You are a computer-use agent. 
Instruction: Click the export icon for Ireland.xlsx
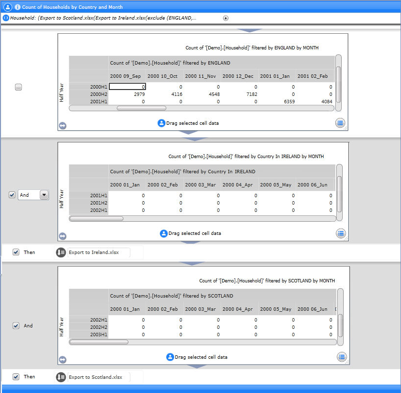point(61,253)
